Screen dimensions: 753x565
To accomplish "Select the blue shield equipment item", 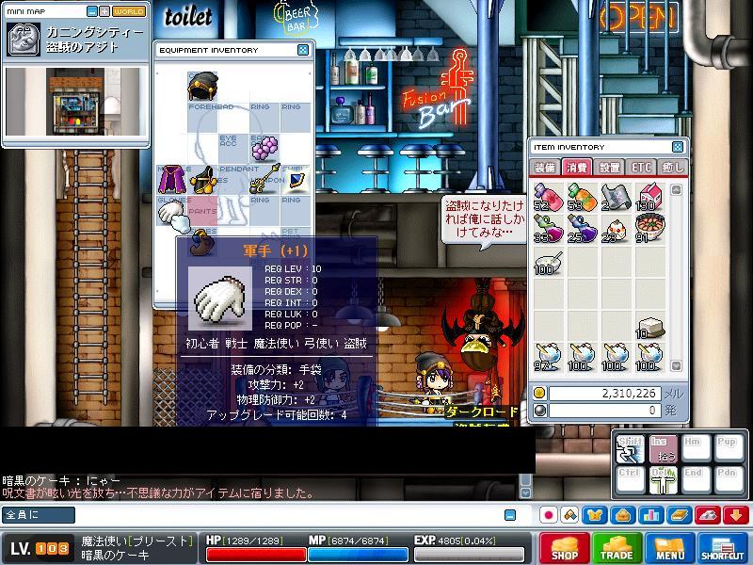I will [296, 180].
